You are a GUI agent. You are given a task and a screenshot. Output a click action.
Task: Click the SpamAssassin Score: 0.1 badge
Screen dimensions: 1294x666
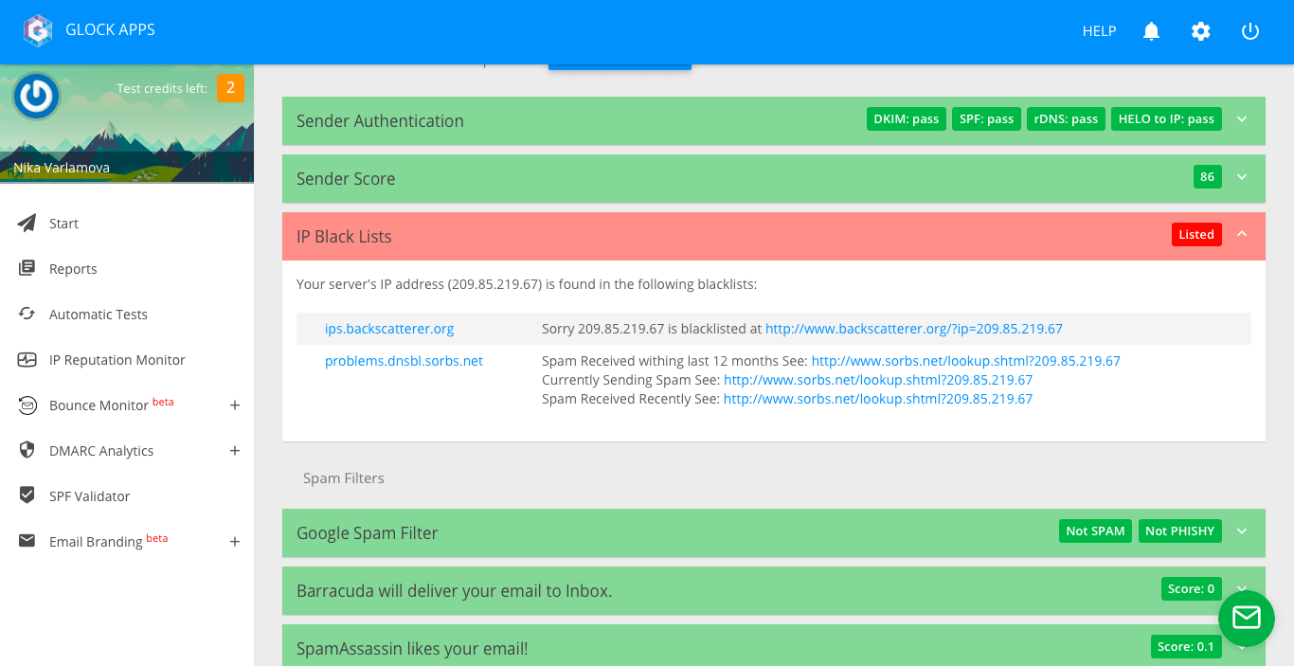[1186, 647]
